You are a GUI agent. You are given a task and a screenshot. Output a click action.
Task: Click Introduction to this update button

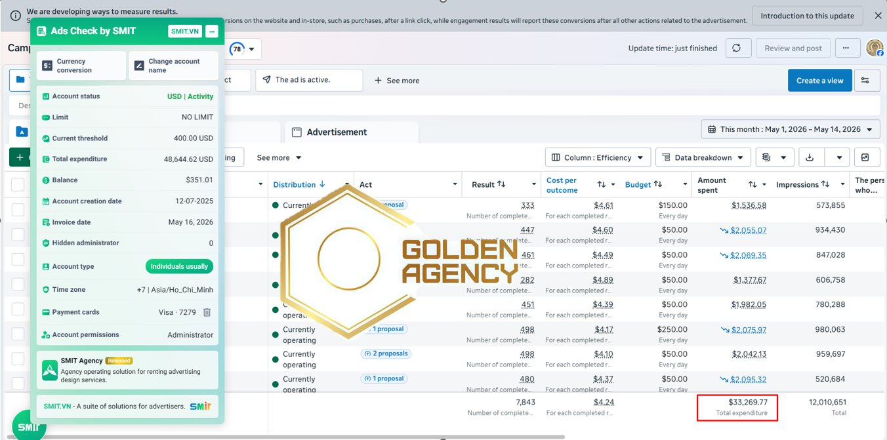click(x=807, y=16)
